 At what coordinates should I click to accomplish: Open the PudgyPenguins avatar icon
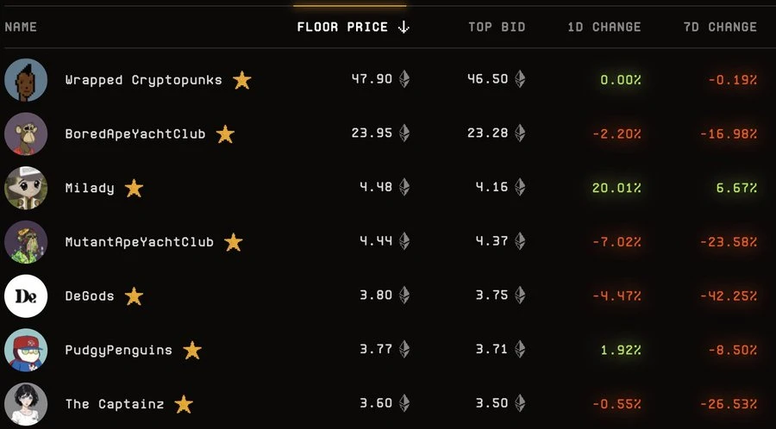(26, 351)
